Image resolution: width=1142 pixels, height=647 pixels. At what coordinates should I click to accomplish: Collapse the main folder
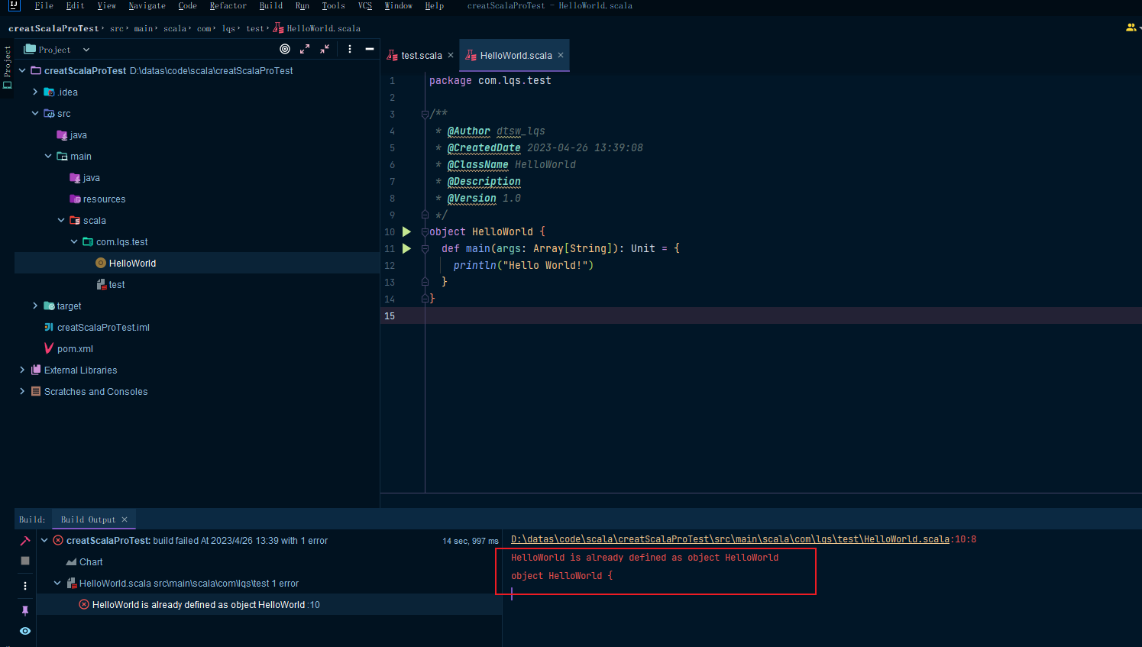point(48,156)
